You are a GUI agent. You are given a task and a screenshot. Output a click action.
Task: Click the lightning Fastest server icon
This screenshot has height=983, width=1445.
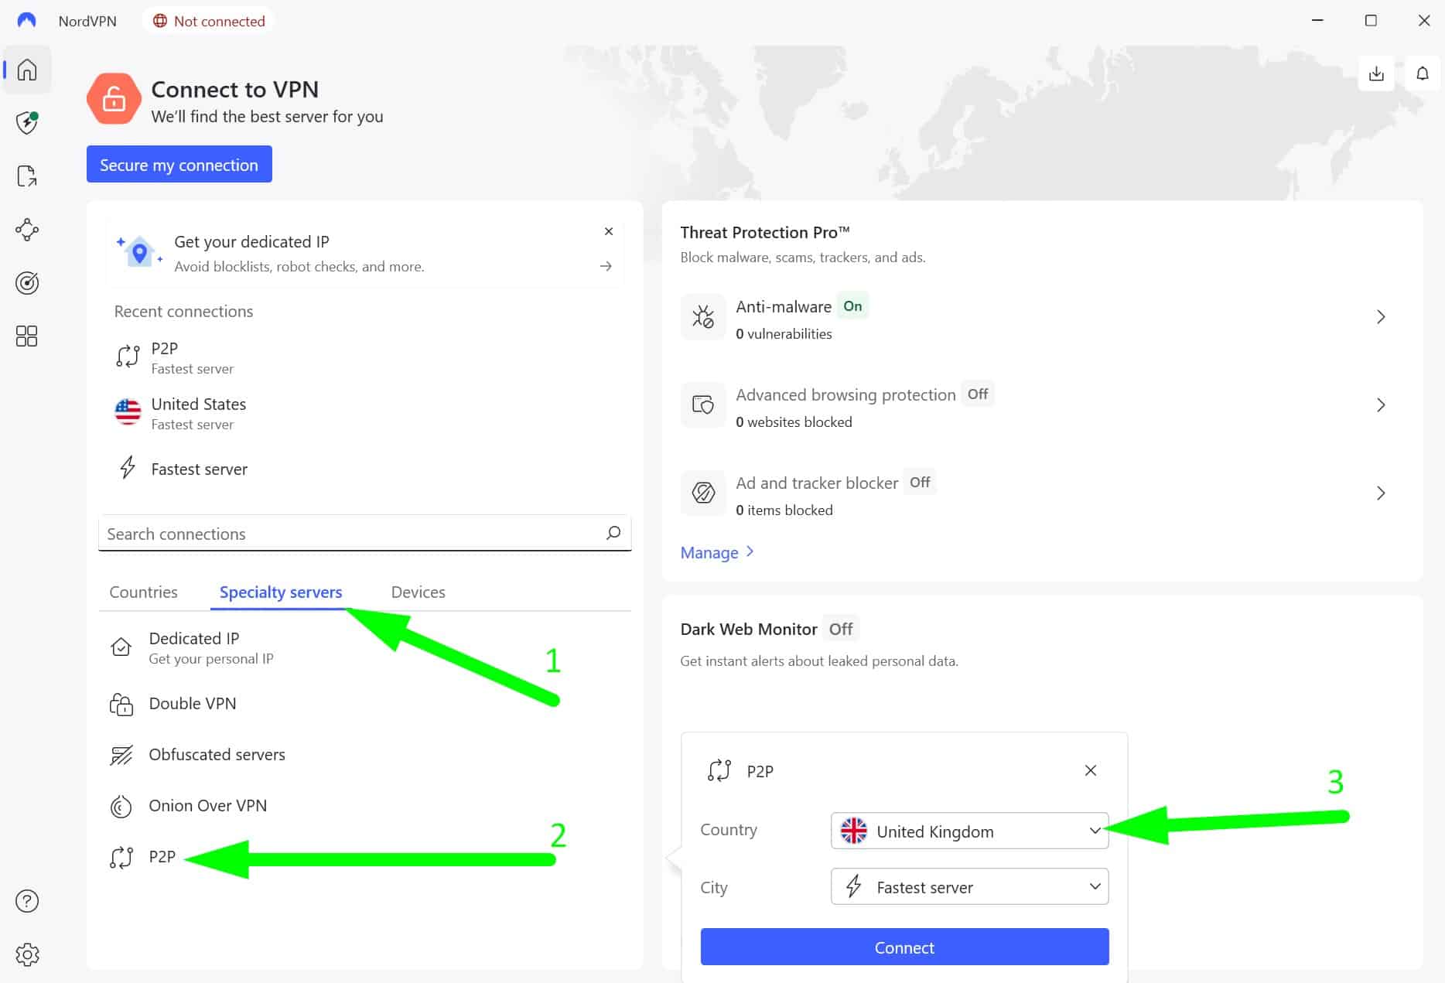point(128,468)
